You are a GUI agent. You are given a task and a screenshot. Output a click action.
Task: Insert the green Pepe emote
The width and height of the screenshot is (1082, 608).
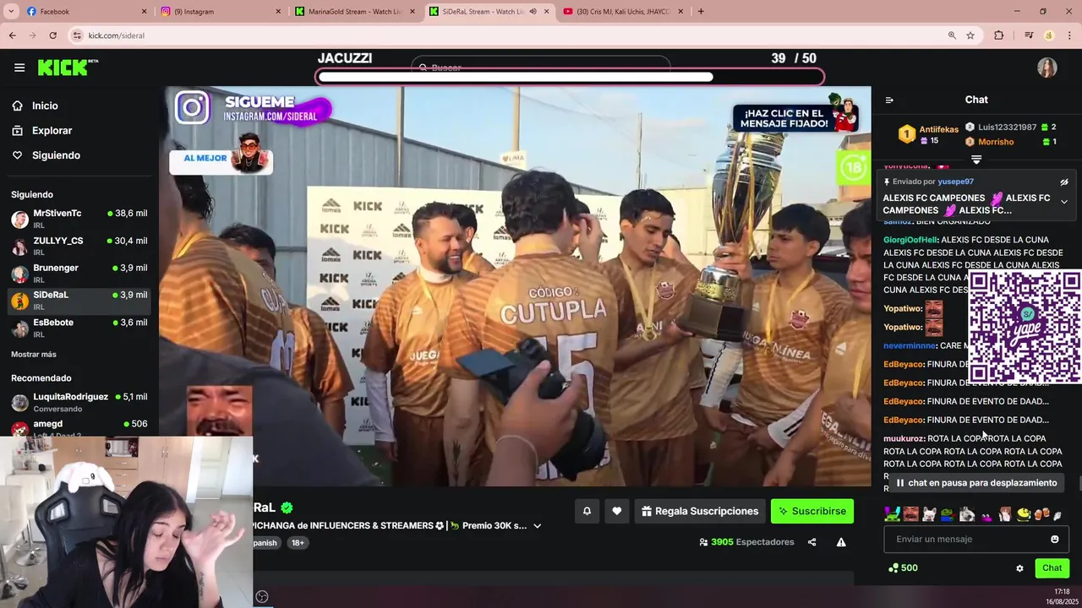[x=948, y=514]
